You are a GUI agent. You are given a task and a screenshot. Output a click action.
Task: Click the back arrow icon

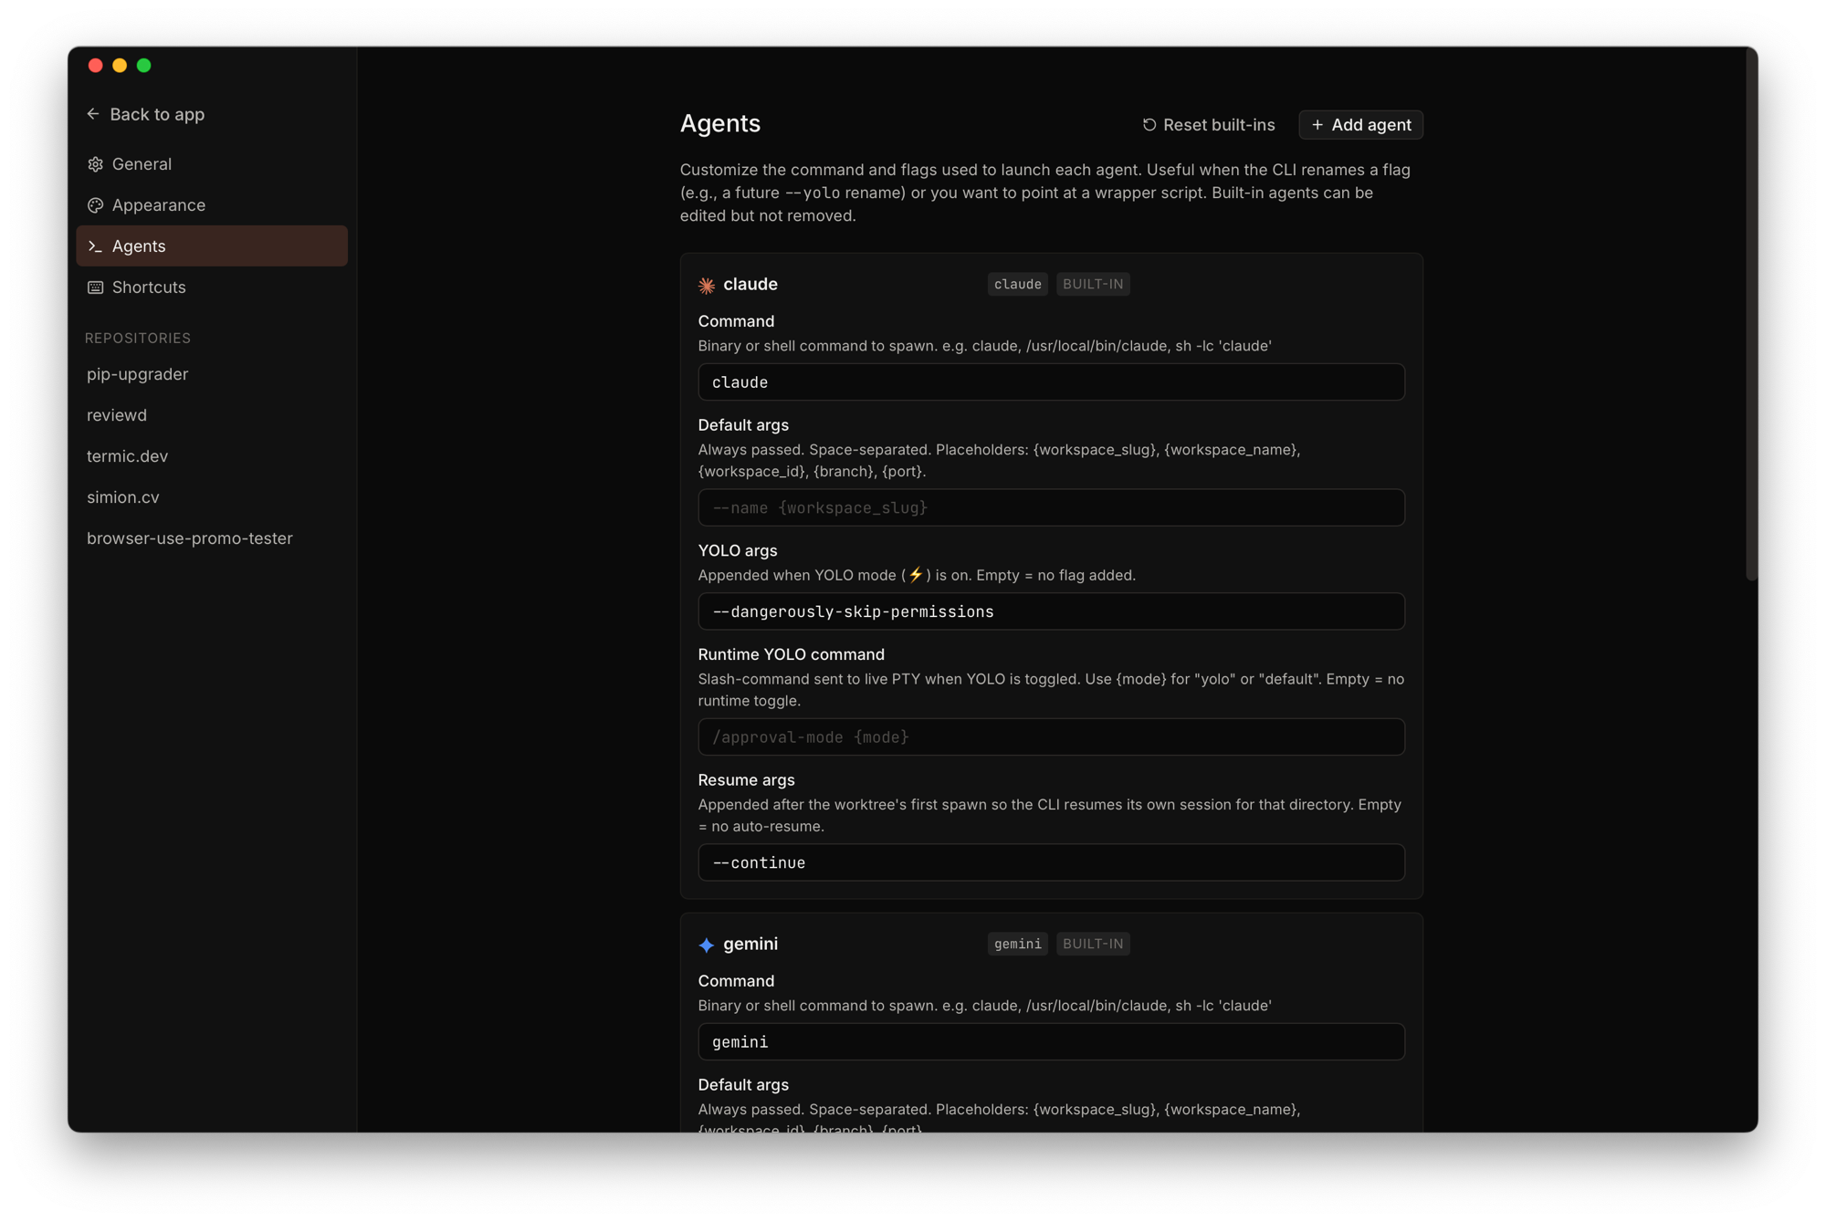93,114
